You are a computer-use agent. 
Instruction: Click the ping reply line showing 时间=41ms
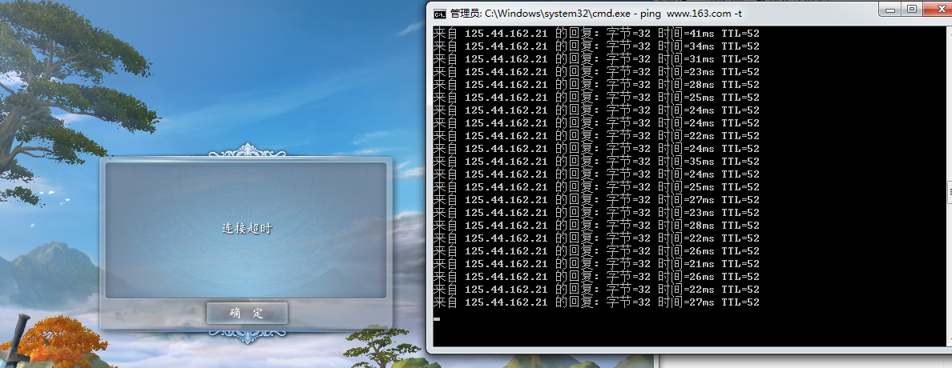[596, 34]
